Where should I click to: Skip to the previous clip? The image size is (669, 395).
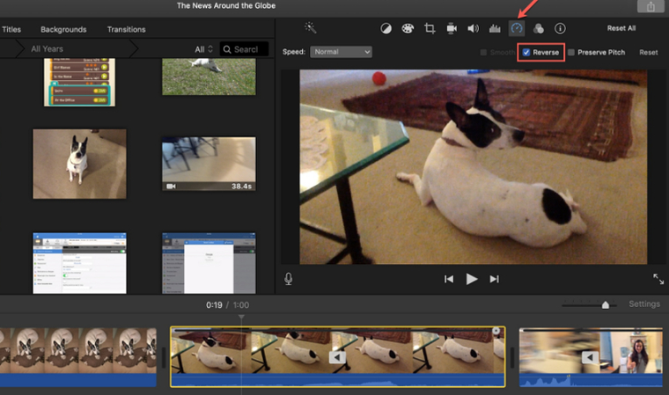[x=449, y=279]
